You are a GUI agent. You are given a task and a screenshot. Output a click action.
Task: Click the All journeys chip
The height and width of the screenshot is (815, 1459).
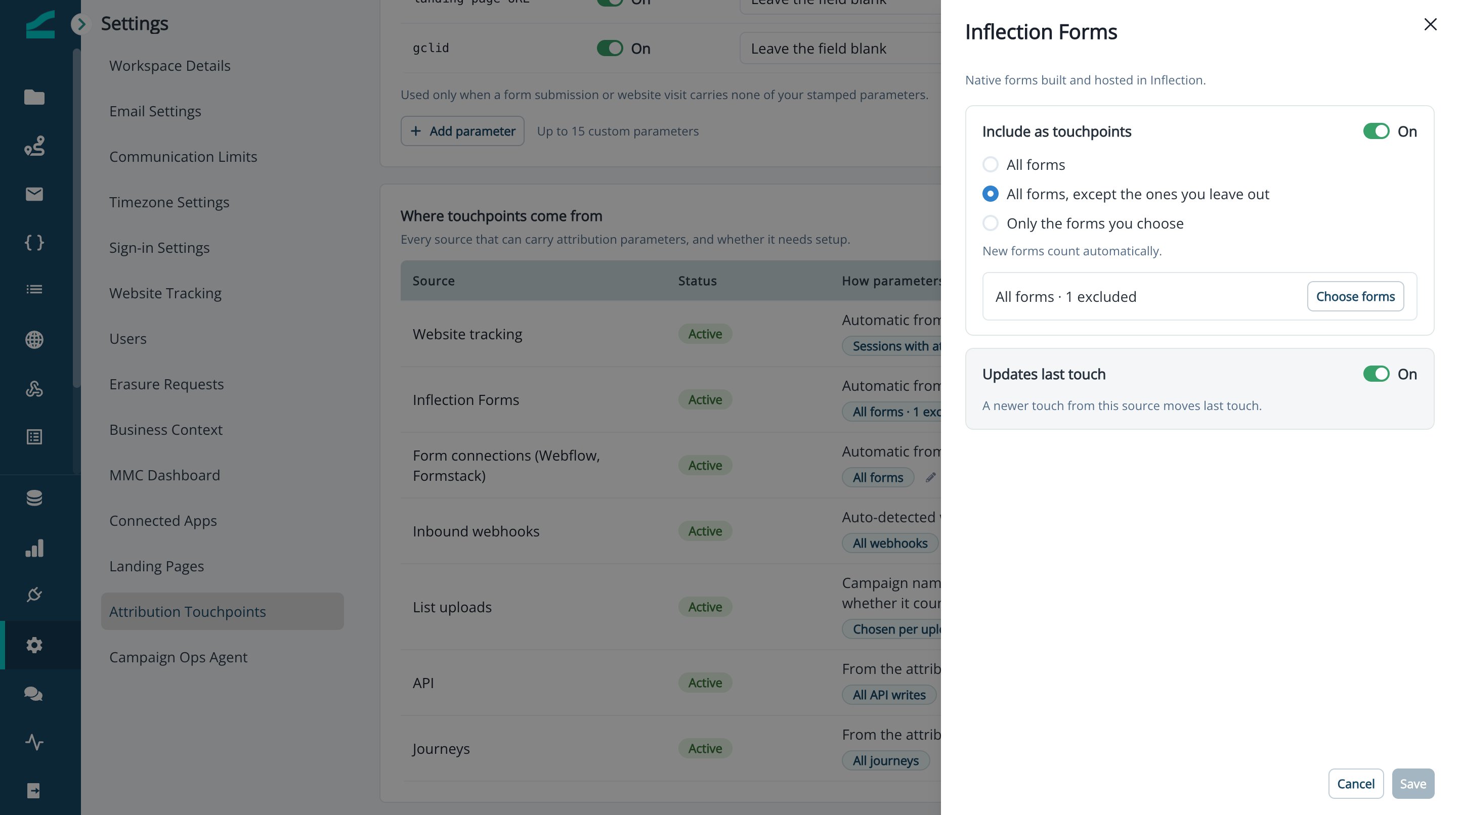(885, 761)
